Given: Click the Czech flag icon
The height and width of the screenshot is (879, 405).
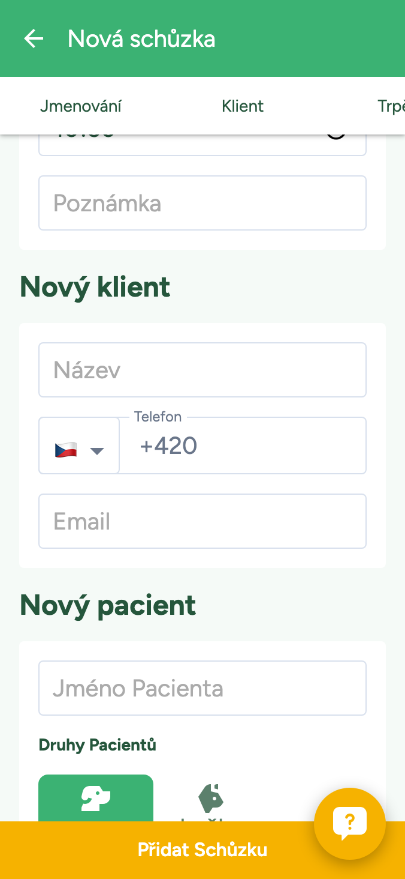Looking at the screenshot, I should click(66, 450).
